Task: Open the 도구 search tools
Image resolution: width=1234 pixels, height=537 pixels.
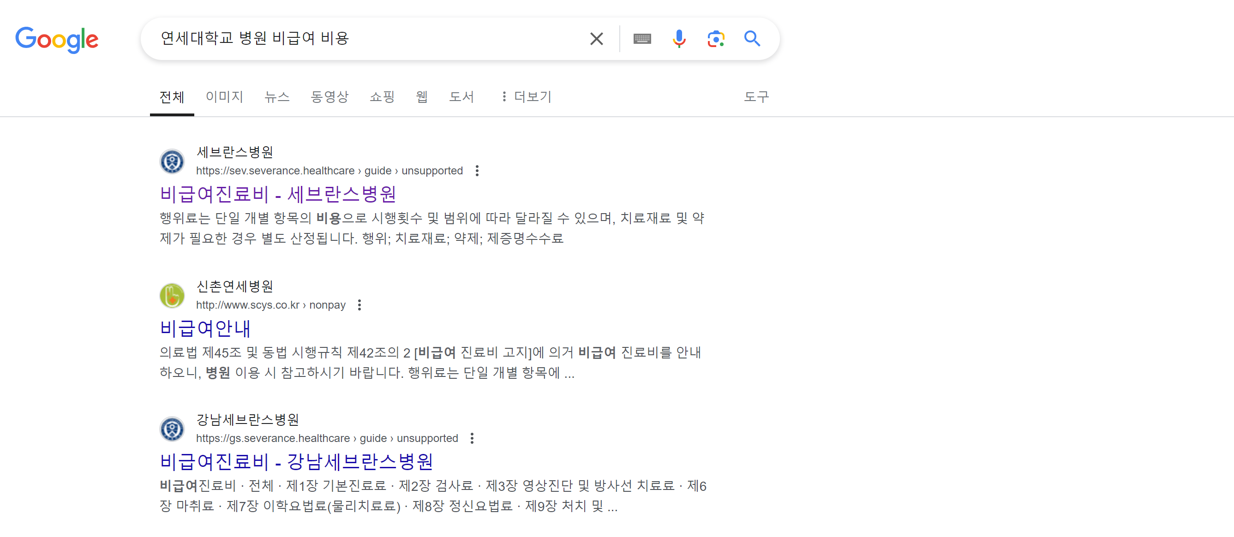Action: 757,97
